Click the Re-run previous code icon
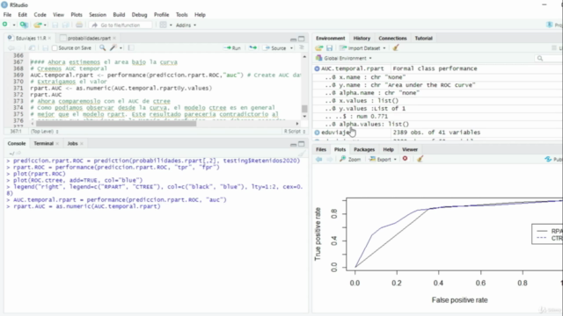563x316 pixels. (252, 47)
